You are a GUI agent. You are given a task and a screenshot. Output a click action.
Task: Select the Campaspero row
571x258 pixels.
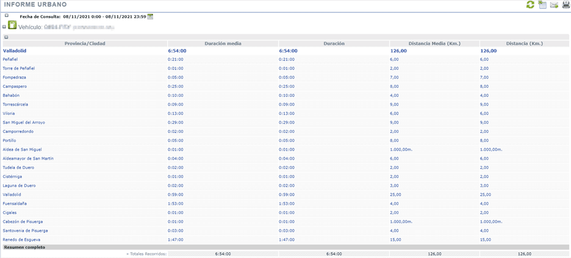coord(285,86)
